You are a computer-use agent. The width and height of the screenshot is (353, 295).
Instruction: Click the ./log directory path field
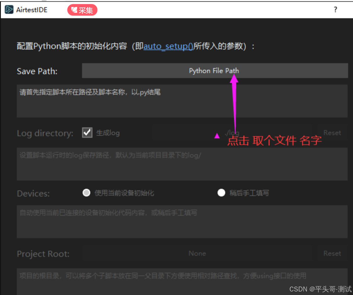coord(232,133)
